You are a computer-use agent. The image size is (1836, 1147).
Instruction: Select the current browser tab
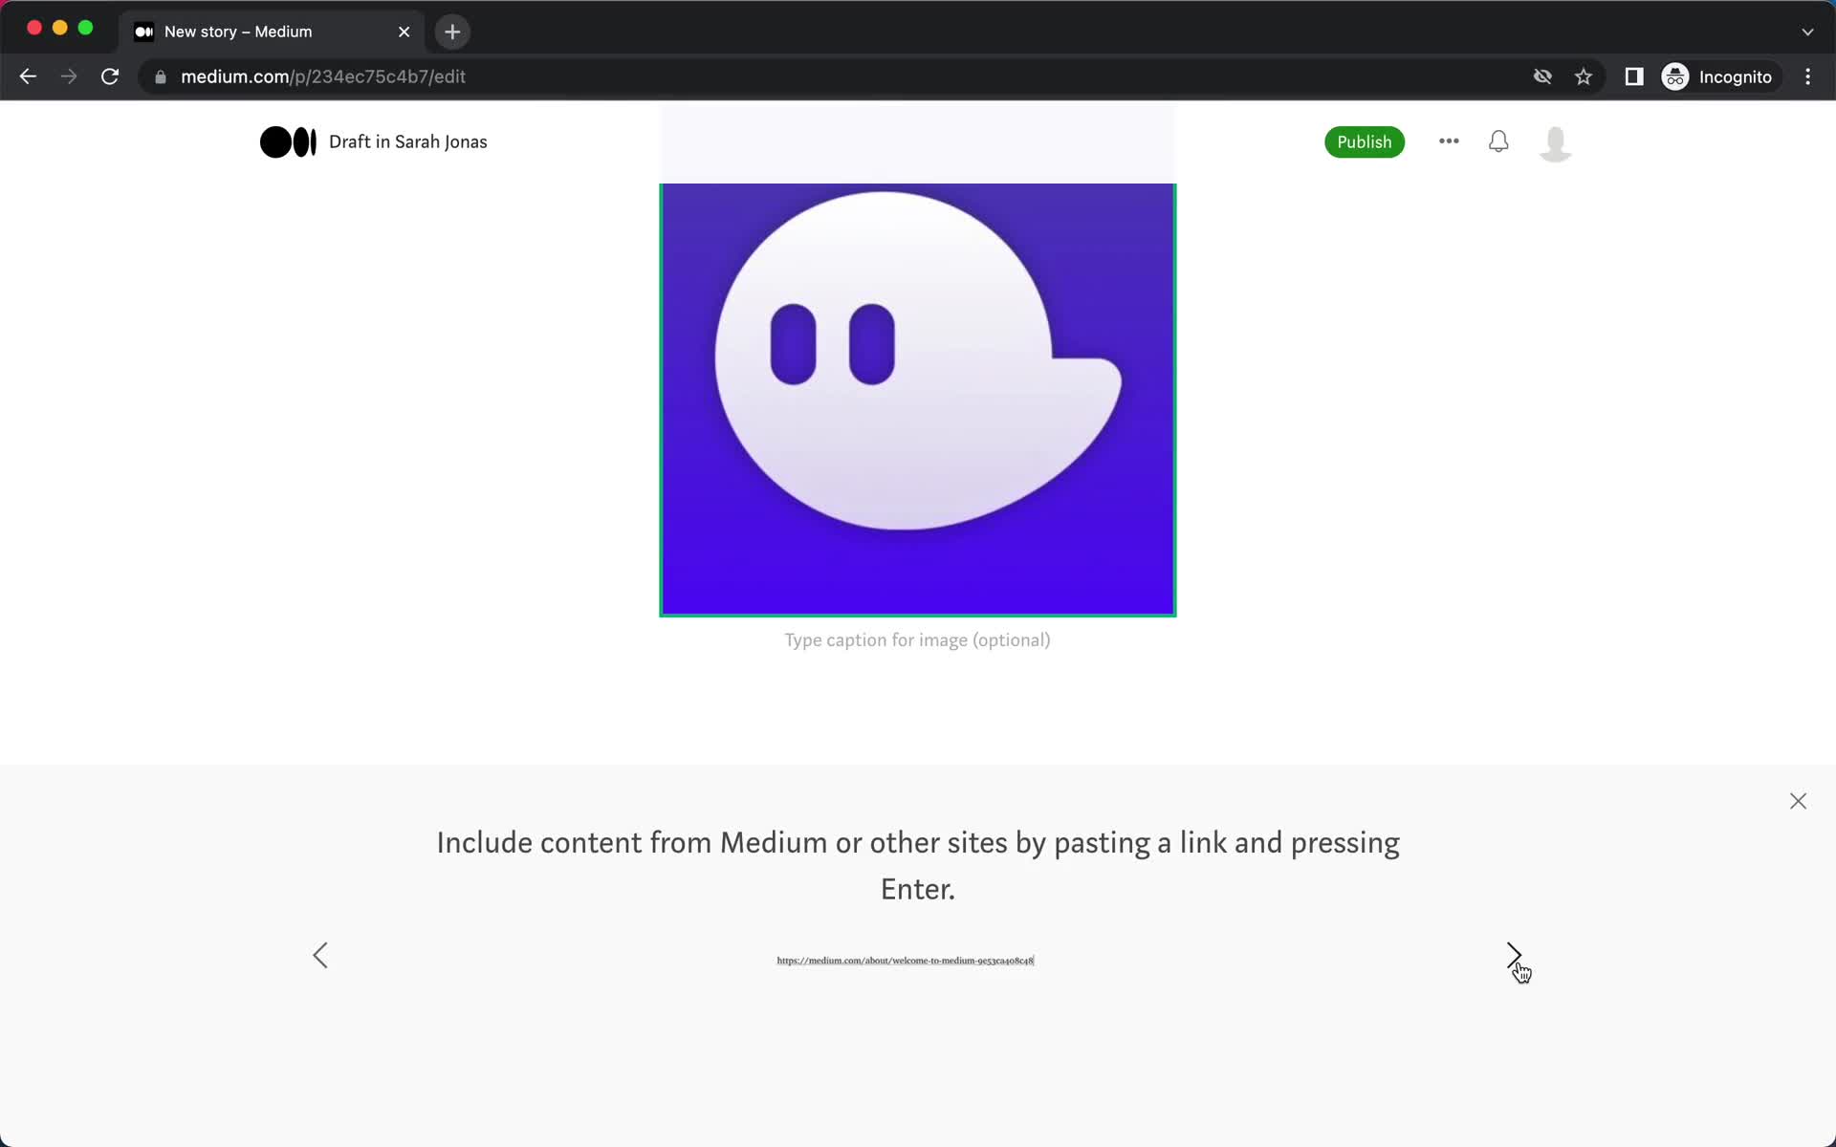click(273, 32)
